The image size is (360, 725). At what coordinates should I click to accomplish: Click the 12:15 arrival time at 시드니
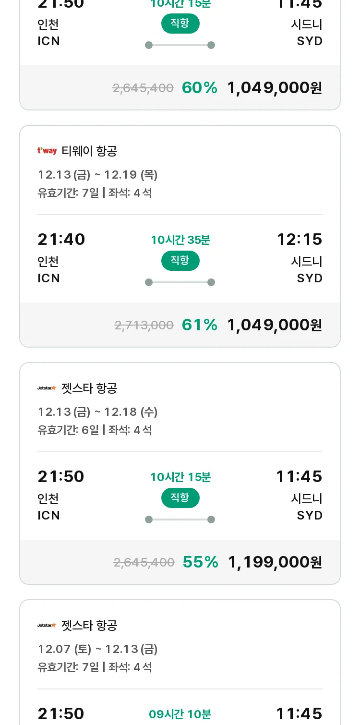[300, 239]
